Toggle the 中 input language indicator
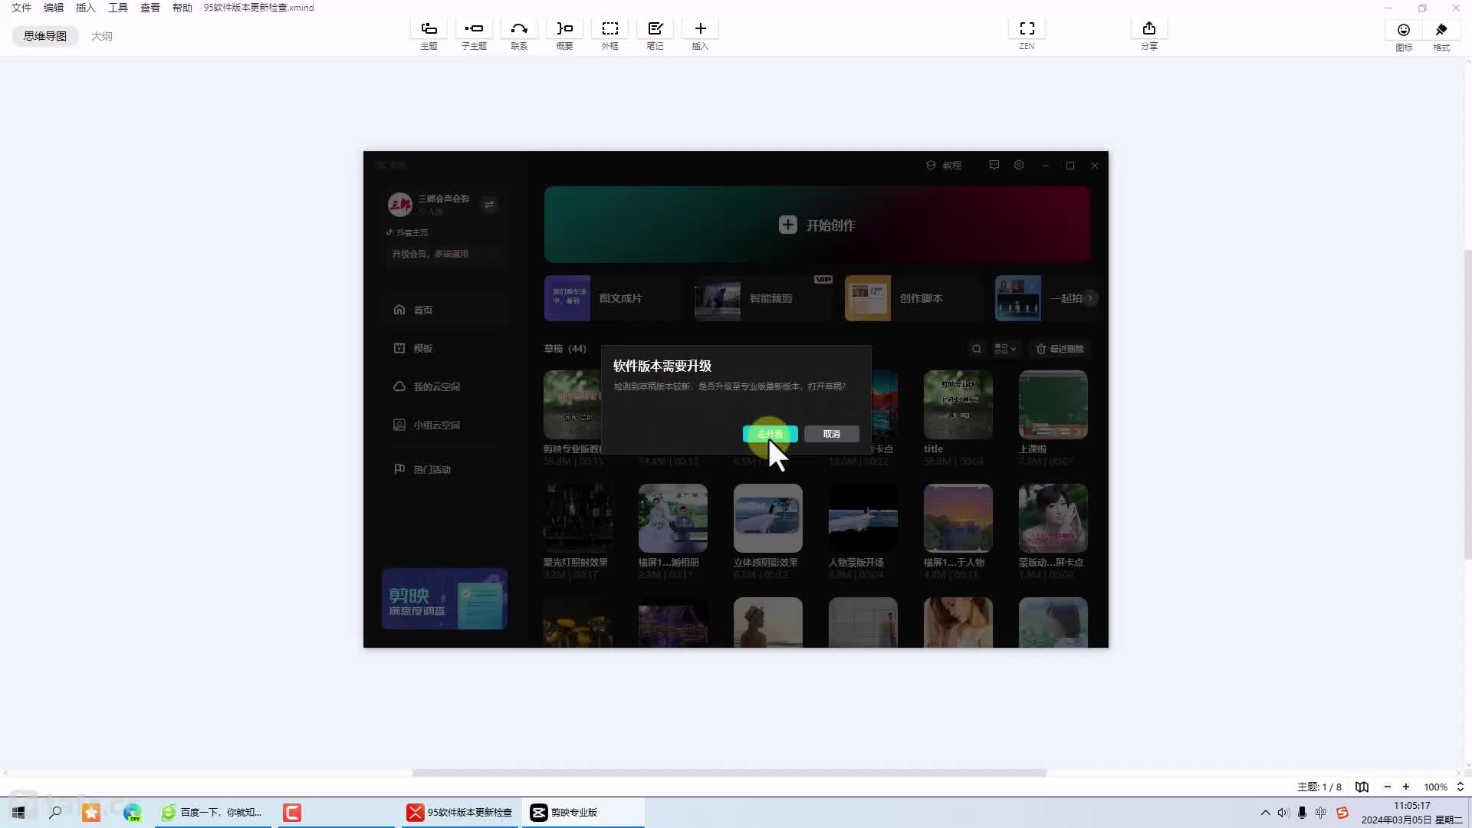Screen dimensions: 1472x828 click(1320, 812)
